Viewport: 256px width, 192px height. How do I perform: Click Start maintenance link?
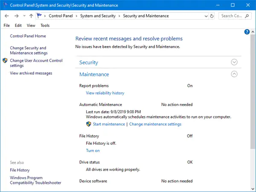coord(109,124)
